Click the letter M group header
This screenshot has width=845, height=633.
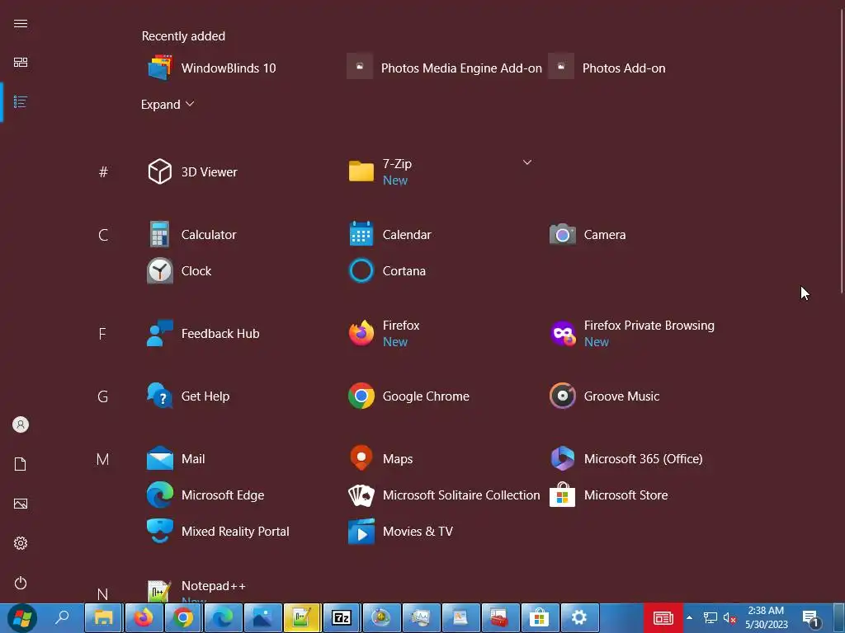(102, 459)
